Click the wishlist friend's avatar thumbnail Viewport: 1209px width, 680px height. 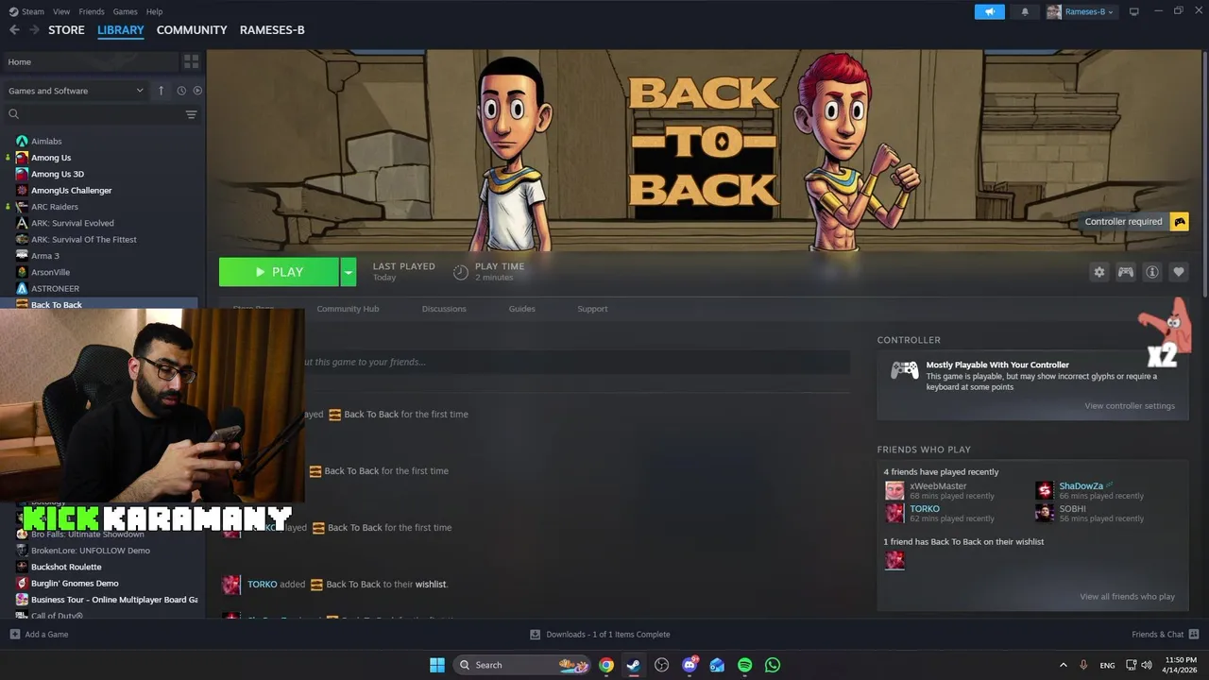point(894,560)
